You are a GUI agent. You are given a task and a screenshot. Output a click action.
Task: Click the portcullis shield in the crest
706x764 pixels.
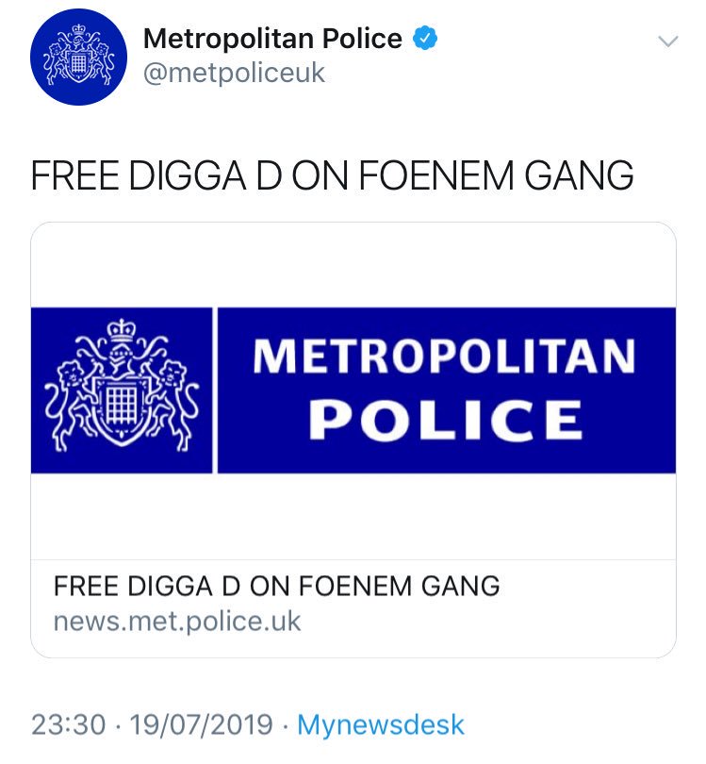coord(122,409)
